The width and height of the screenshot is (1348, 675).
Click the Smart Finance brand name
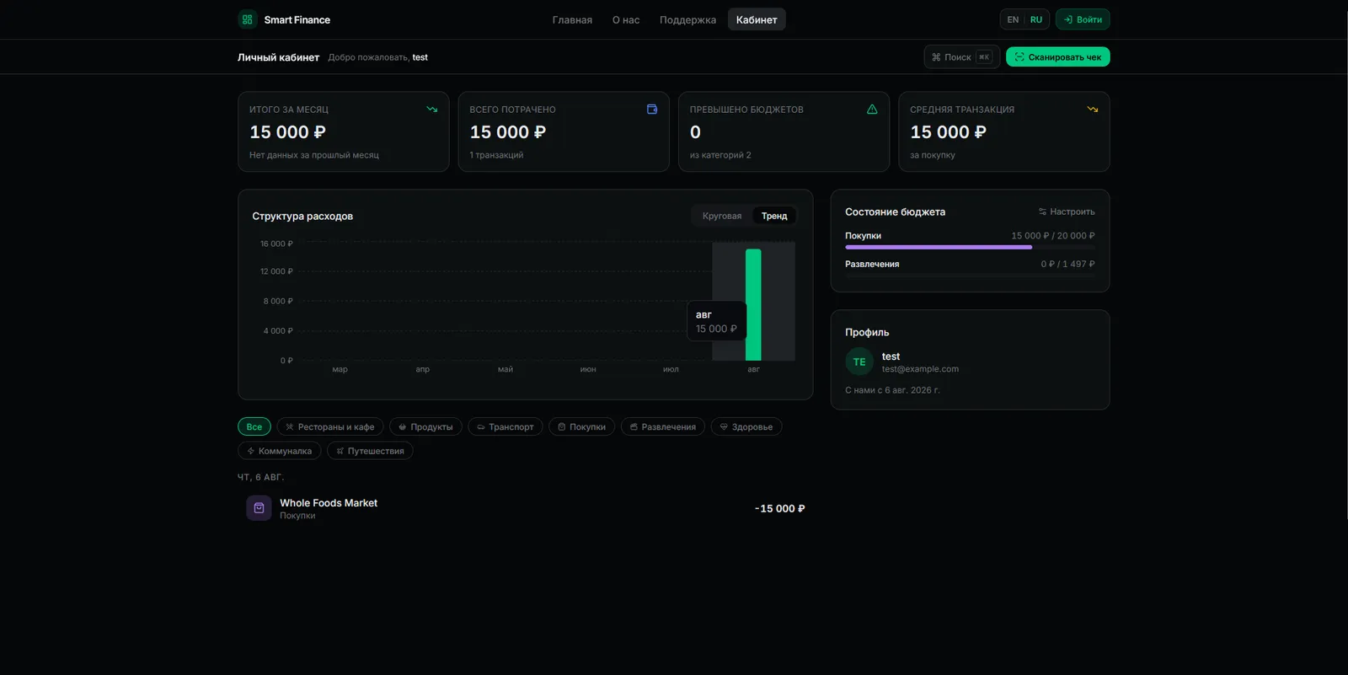[297, 19]
